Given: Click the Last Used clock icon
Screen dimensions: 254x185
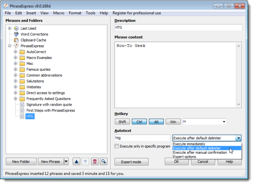Looking at the screenshot, I should 16,28.
